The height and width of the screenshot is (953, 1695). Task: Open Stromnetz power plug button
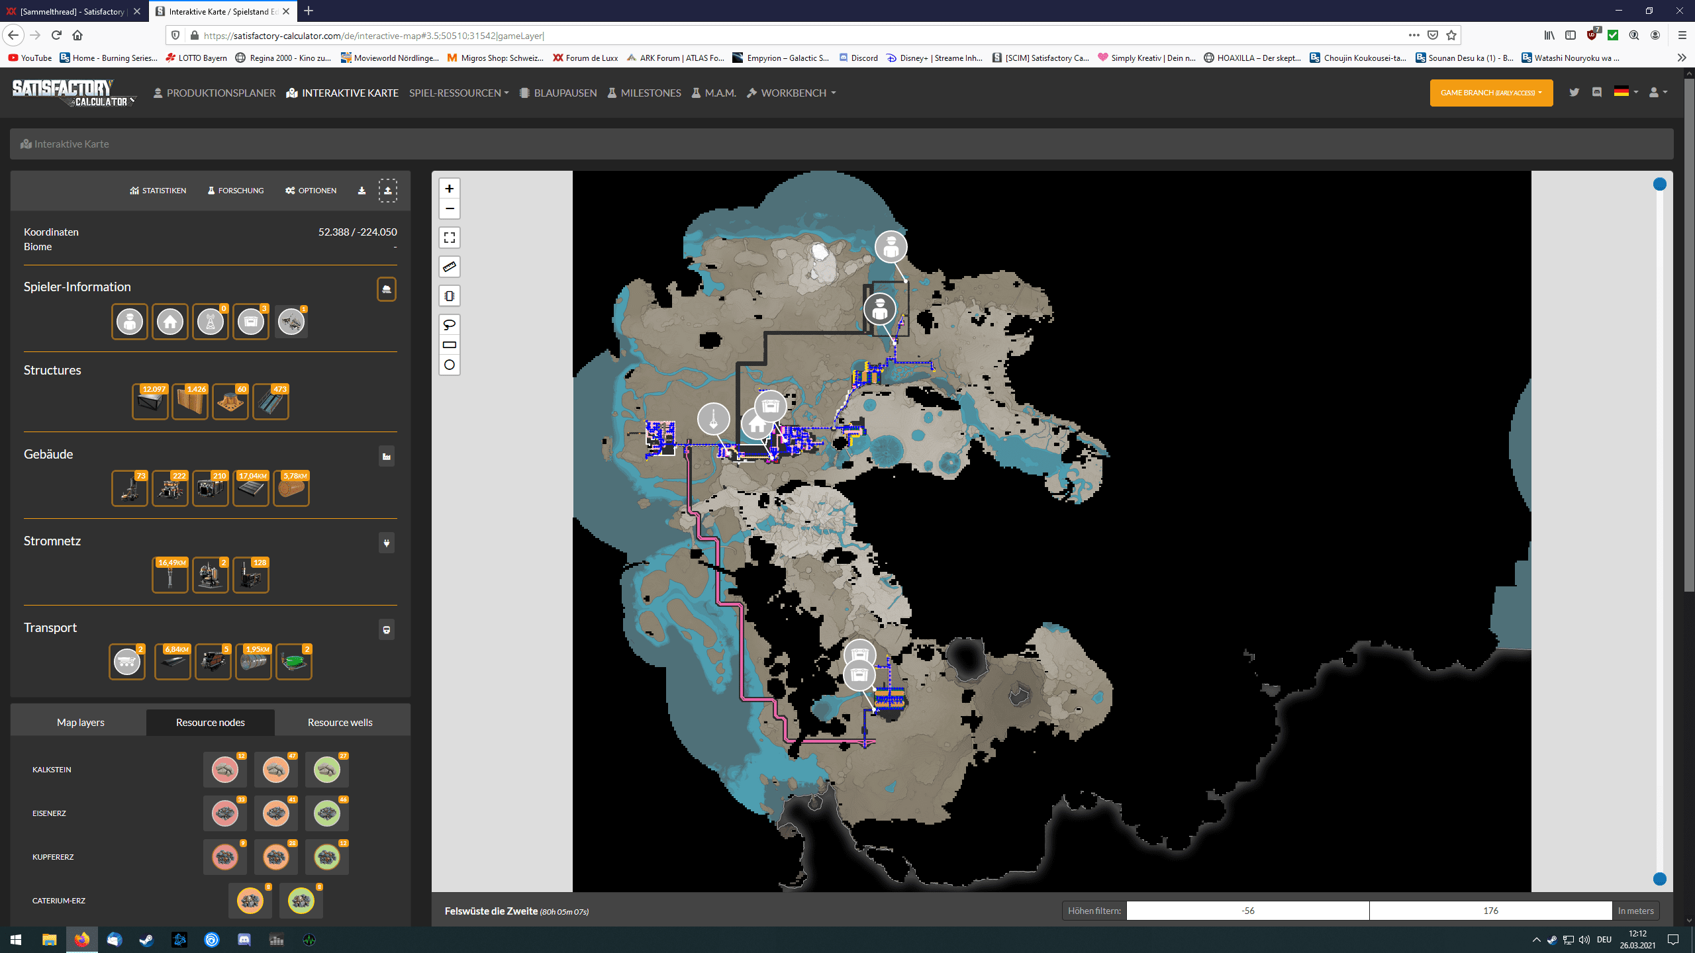387,543
